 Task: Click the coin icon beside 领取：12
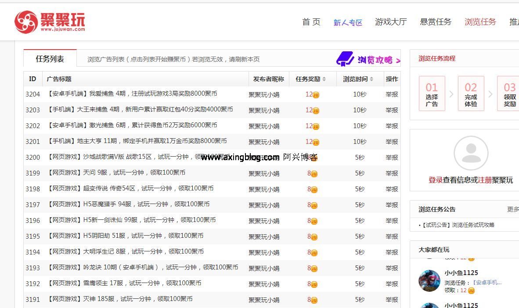[x=471, y=290]
